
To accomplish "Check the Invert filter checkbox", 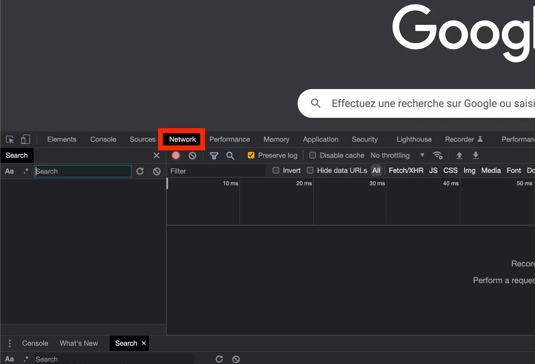I will pos(276,171).
